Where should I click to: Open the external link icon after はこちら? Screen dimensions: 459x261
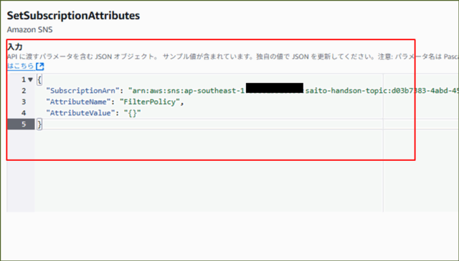coord(40,67)
